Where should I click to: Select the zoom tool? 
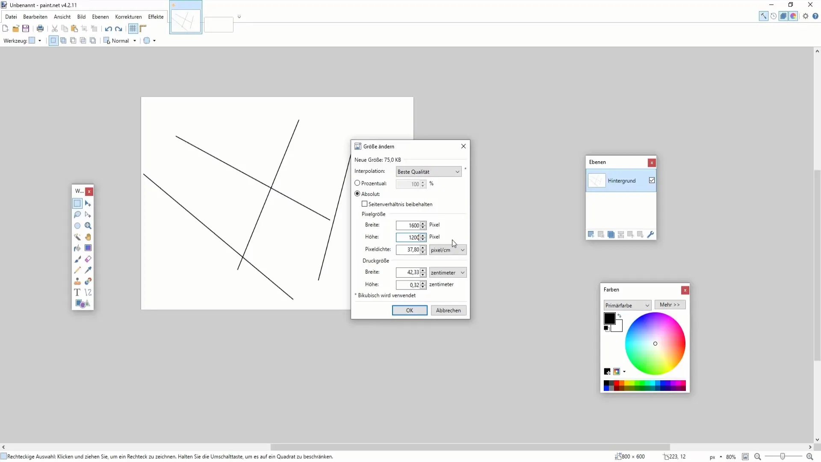coord(89,225)
